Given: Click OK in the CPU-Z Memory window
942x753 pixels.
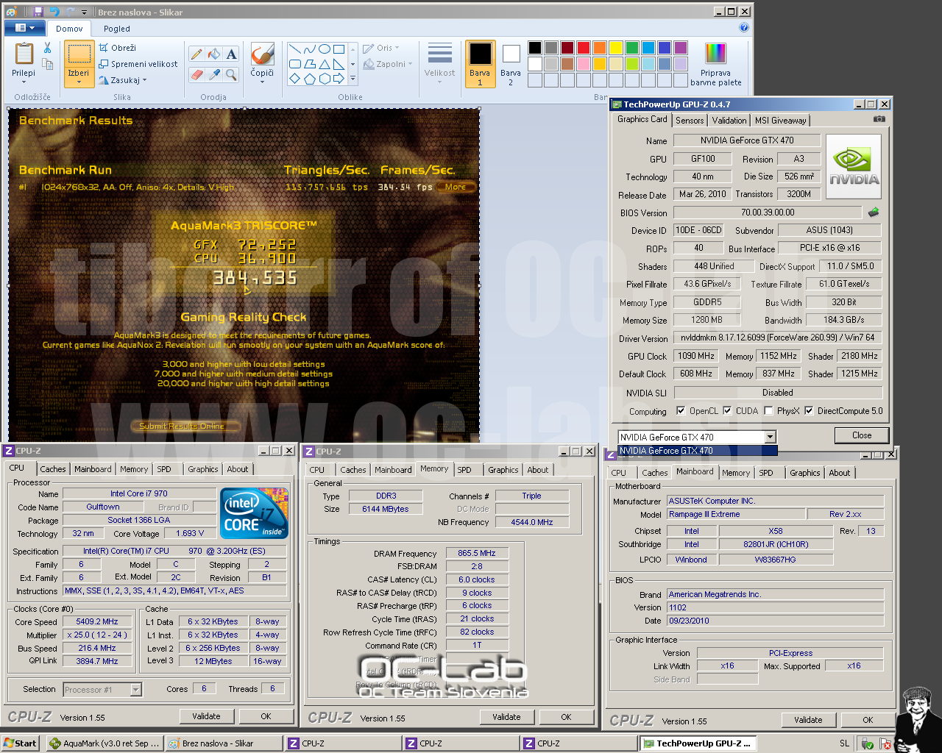Looking at the screenshot, I should (x=566, y=717).
